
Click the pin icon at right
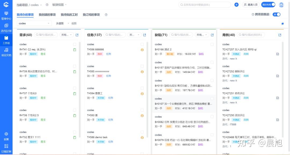point(282,24)
